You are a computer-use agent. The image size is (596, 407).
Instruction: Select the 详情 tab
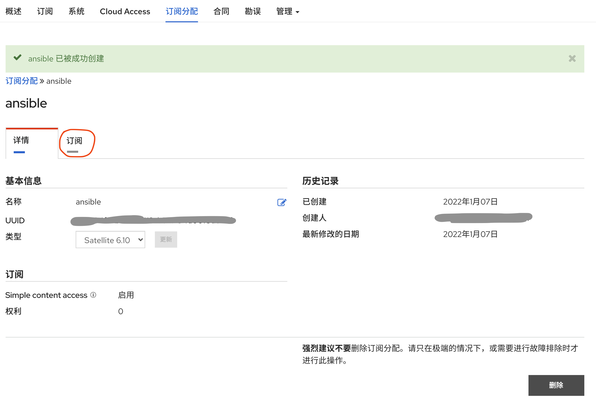(21, 141)
